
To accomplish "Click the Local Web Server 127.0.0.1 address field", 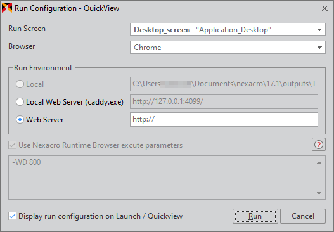I will pos(224,102).
